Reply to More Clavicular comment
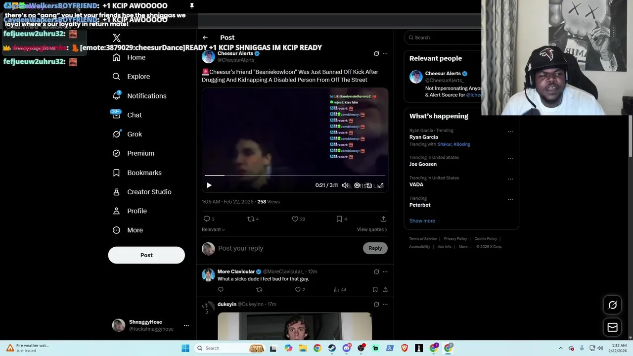Screen dimensions: 633x356 [221, 290]
